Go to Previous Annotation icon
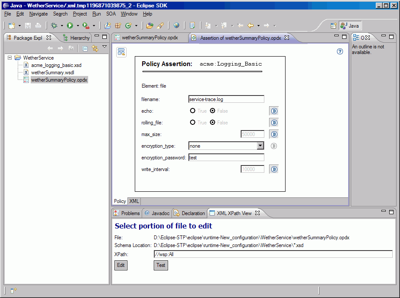 click(x=224, y=25)
